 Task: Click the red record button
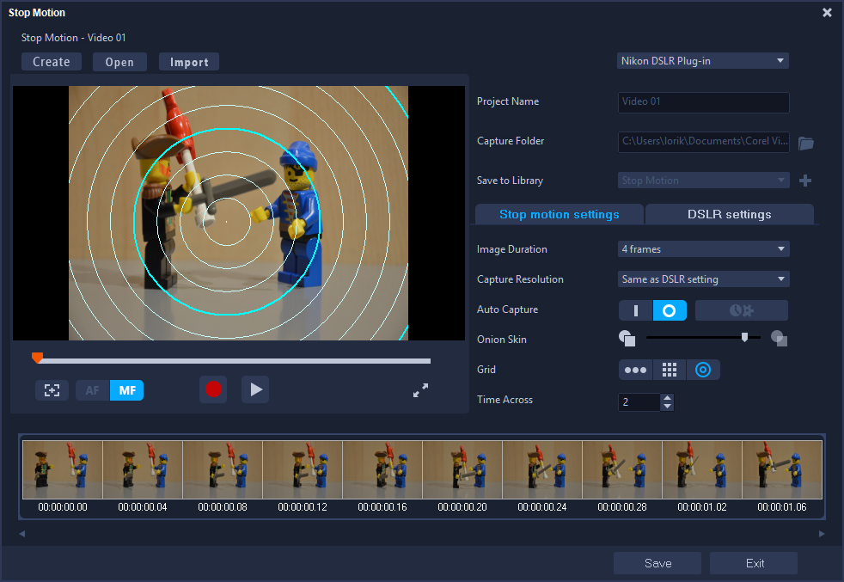tap(212, 389)
